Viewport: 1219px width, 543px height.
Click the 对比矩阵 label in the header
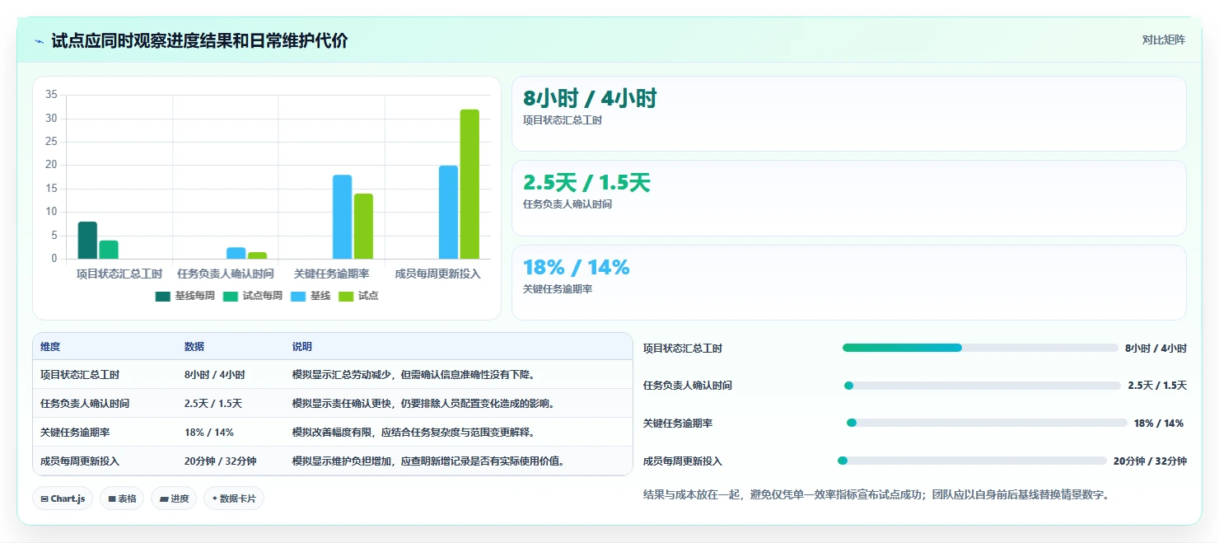pyautogui.click(x=1164, y=40)
